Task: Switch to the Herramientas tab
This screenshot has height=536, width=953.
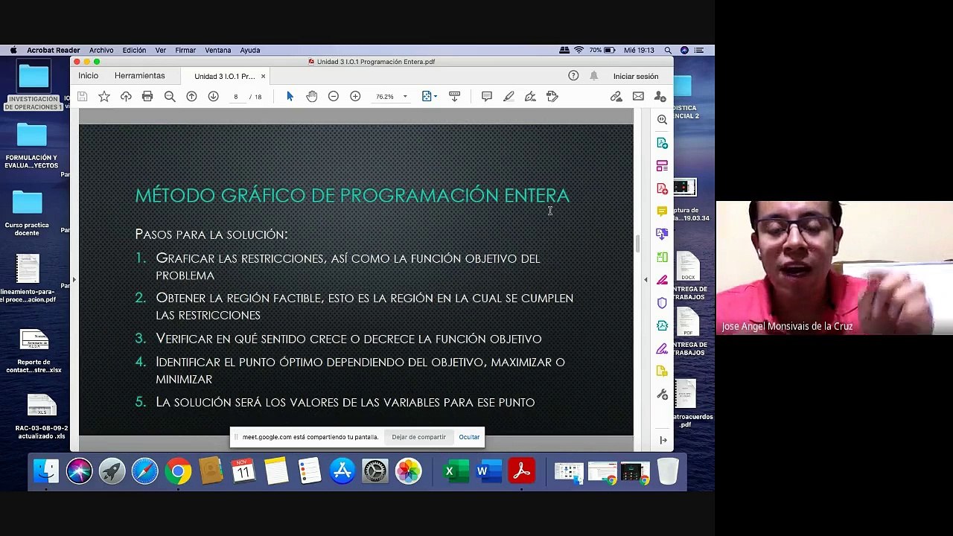Action: (140, 76)
